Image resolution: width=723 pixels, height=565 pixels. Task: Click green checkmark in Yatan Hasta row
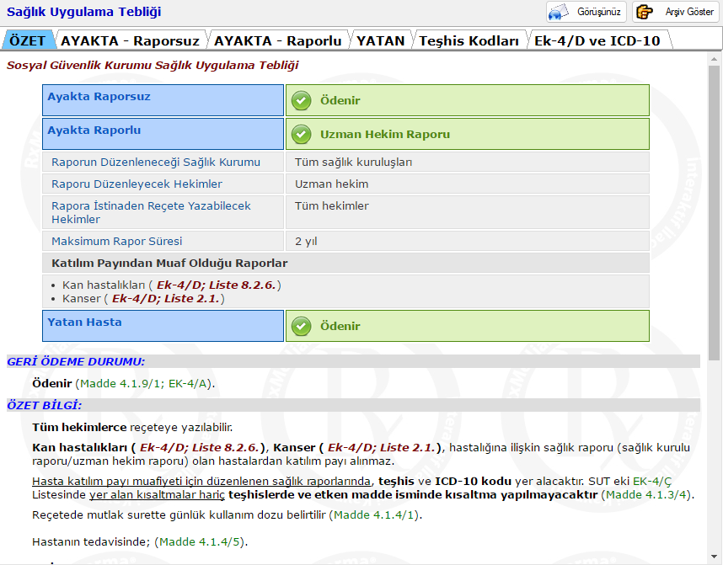point(301,326)
